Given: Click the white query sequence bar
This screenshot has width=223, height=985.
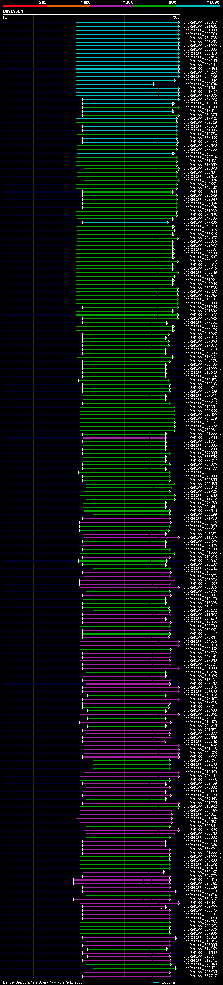Looking at the screenshot, I should pyautogui.click(x=92, y=14).
